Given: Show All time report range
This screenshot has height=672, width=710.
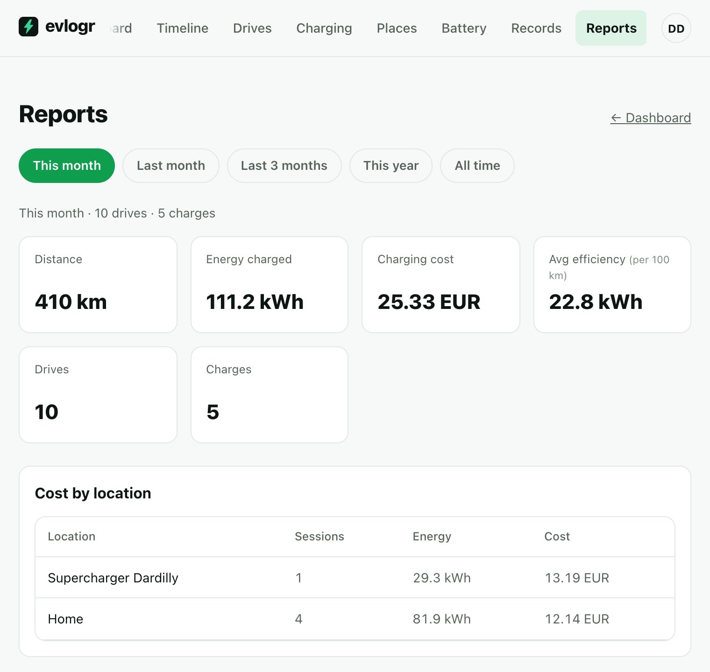Looking at the screenshot, I should [x=477, y=166].
